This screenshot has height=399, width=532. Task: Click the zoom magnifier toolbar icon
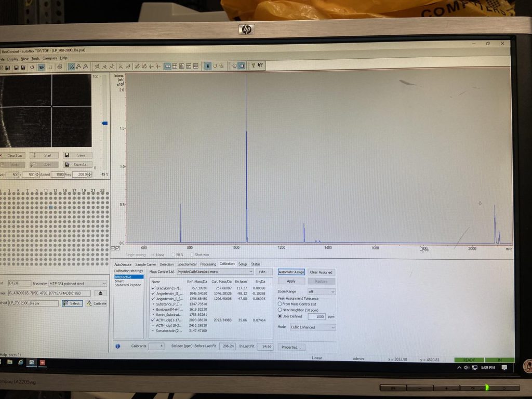[72, 66]
